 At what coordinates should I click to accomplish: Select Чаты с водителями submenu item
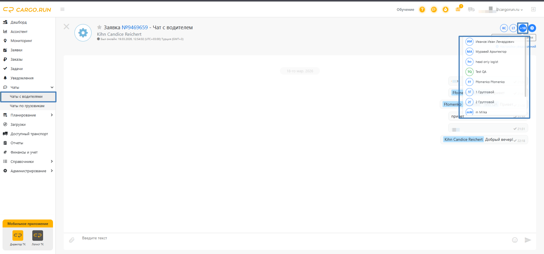click(28, 97)
